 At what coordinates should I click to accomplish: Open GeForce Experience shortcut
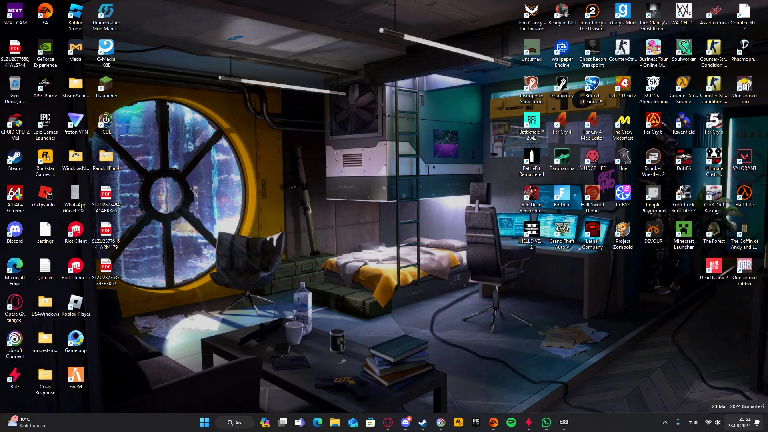pyautogui.click(x=45, y=54)
